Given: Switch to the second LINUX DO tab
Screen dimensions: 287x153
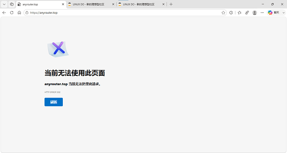Looking at the screenshot, I should (x=141, y=4).
